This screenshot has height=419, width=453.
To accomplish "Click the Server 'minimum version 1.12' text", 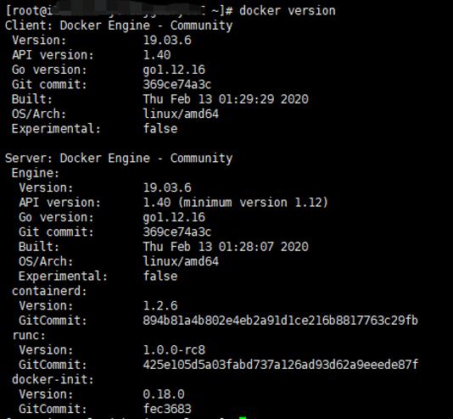I will coord(253,203).
